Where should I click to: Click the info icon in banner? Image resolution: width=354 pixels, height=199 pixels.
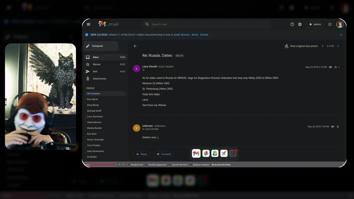point(87,35)
